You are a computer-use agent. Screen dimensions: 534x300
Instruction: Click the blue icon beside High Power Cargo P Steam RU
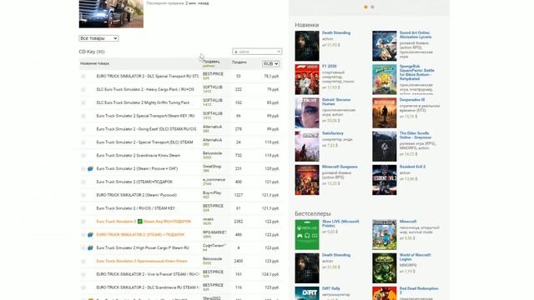pyautogui.click(x=90, y=248)
